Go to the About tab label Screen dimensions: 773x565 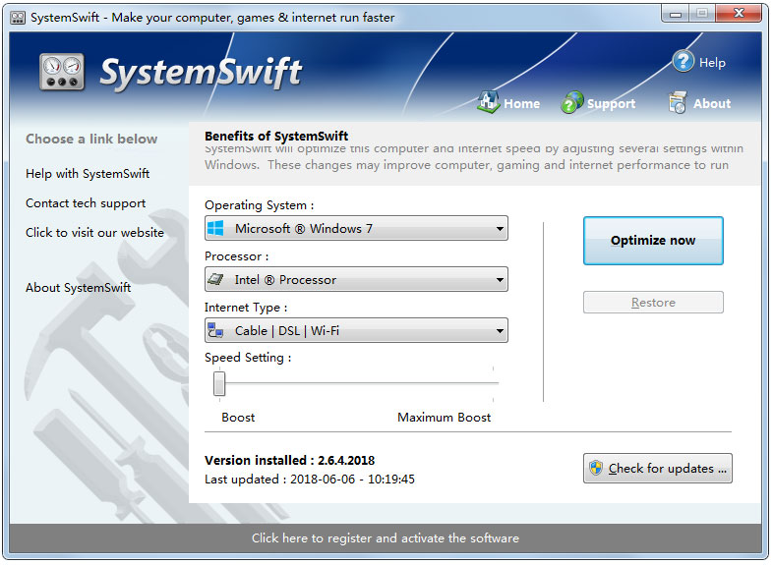click(x=712, y=103)
